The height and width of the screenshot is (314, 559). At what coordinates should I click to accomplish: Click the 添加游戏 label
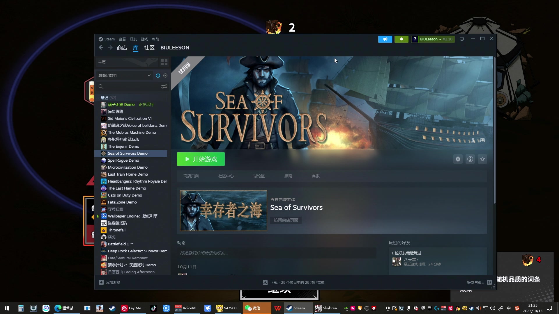tap(113, 283)
